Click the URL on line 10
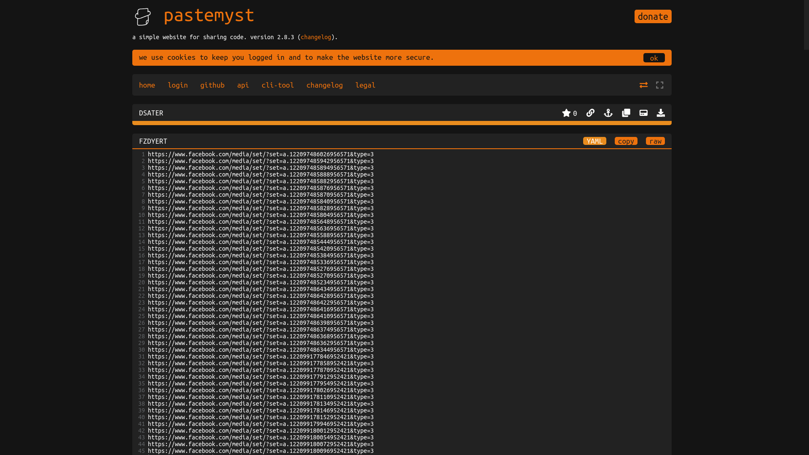 coord(260,215)
